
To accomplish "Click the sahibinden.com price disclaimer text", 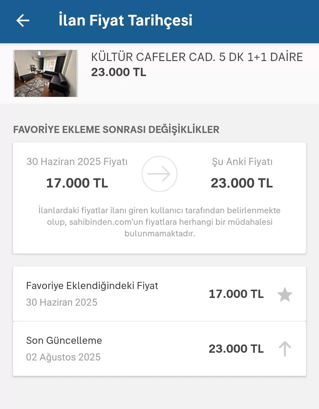I will 159,222.
